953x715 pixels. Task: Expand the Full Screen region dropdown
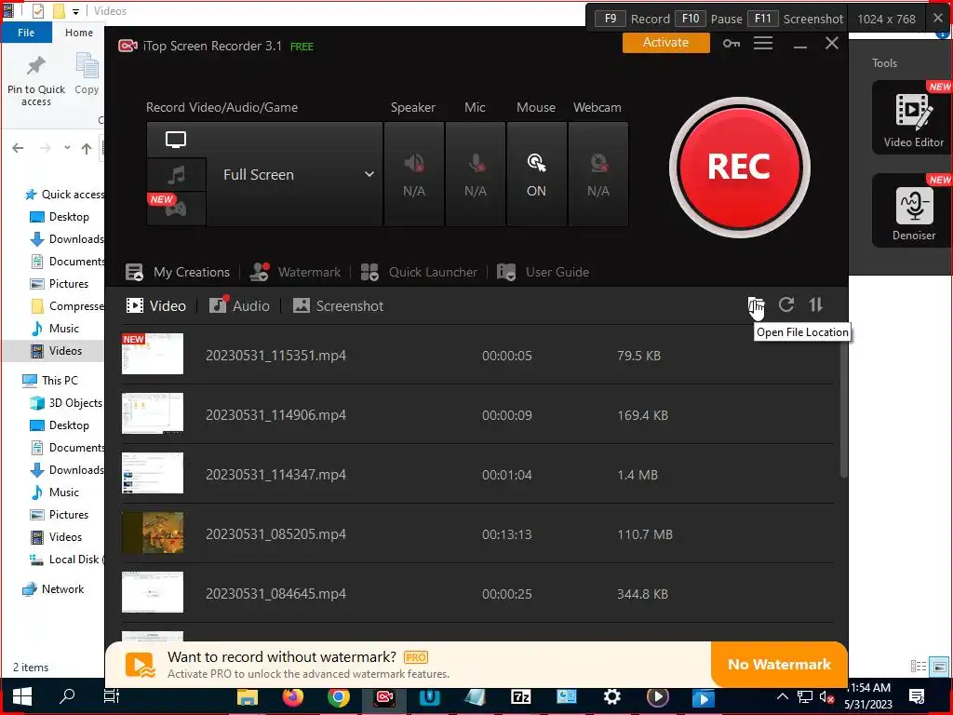369,174
